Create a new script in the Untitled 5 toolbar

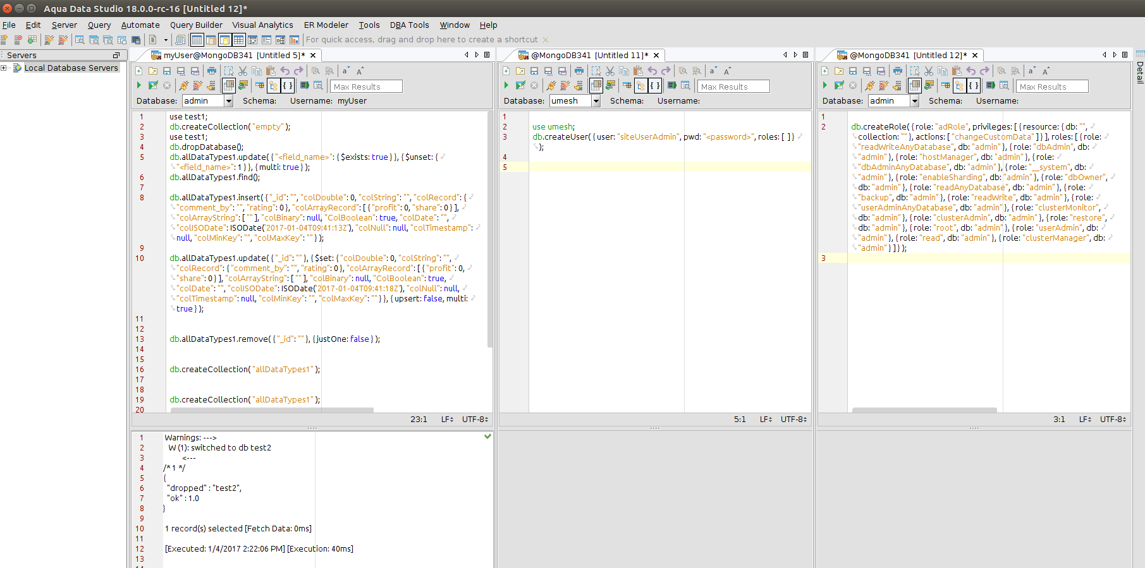coord(139,71)
